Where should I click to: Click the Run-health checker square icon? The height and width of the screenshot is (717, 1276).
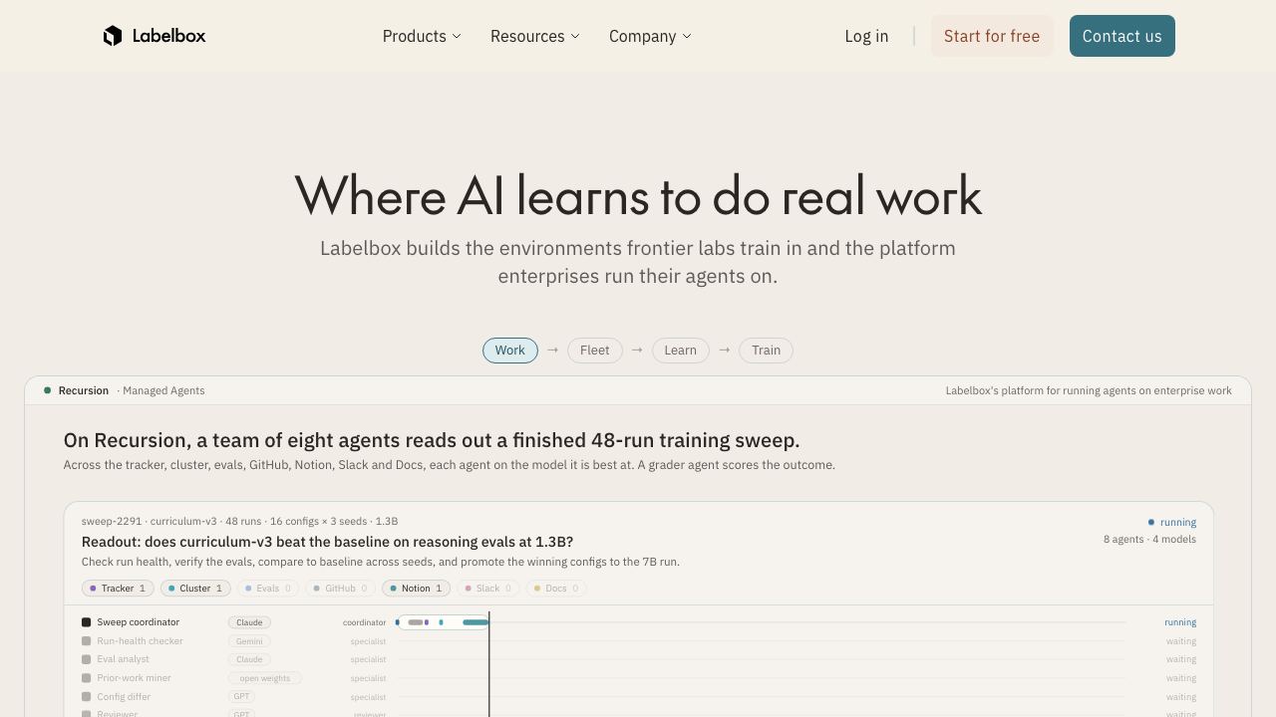tap(87, 641)
